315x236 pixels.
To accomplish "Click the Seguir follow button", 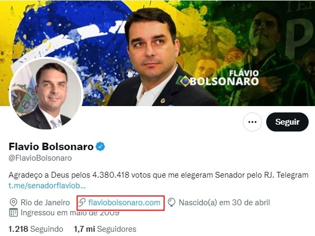I will click(x=287, y=122).
